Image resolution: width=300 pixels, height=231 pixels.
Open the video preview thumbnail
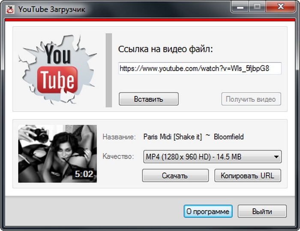[x=57, y=154]
